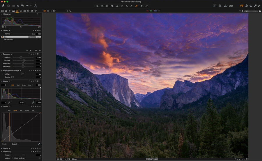Open the Metadata info tool tab
This screenshot has width=262, height=161.
coord(28,11)
